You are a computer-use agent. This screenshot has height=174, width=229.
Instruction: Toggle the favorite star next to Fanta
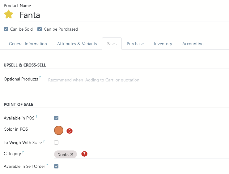click(8, 14)
